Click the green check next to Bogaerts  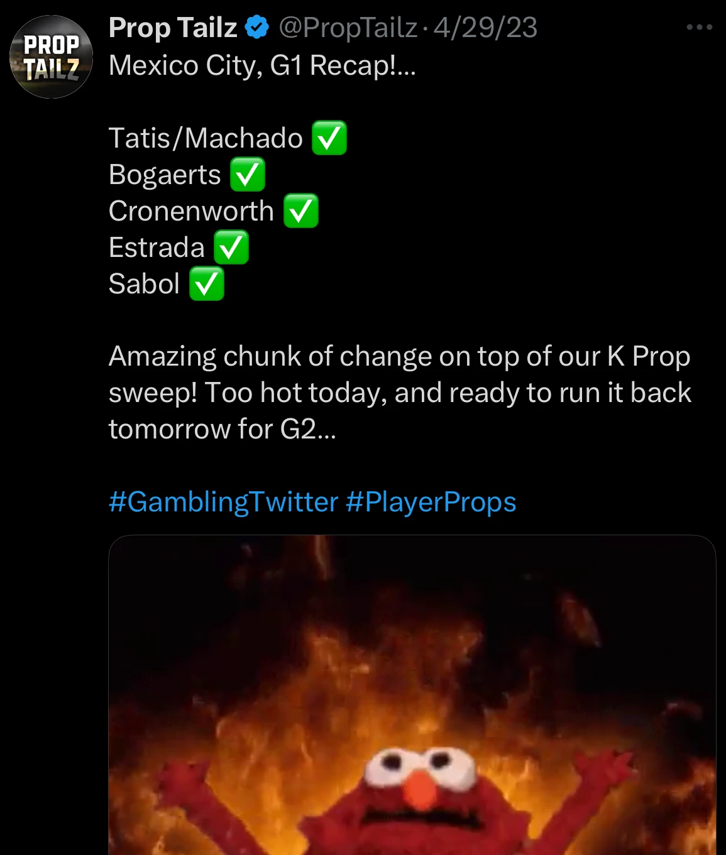point(248,175)
